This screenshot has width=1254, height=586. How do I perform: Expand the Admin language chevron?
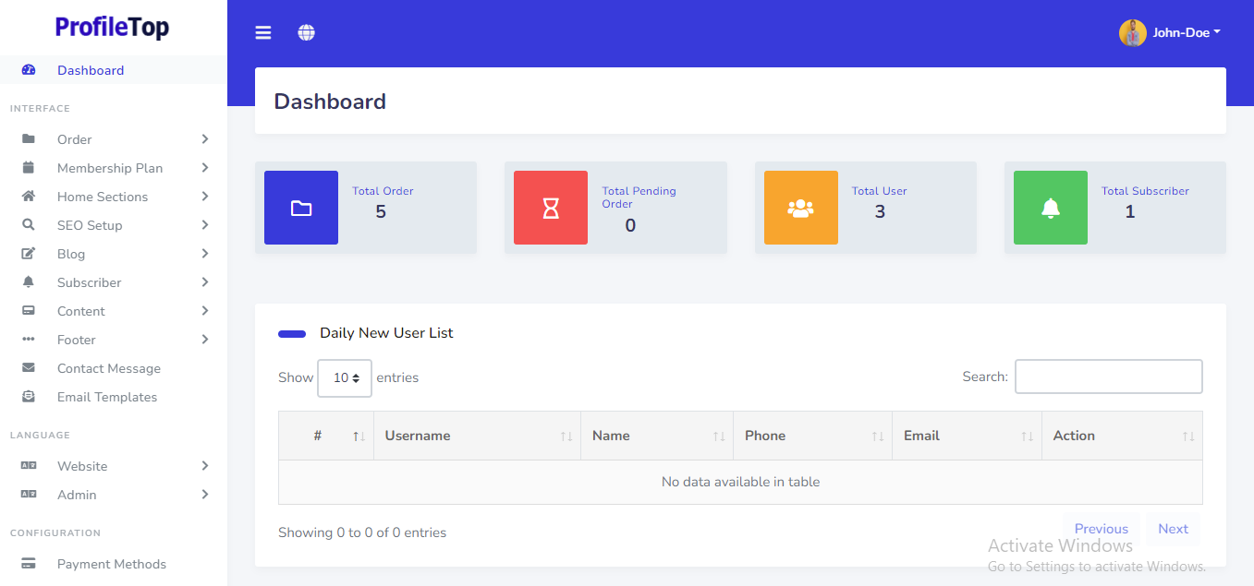click(205, 495)
